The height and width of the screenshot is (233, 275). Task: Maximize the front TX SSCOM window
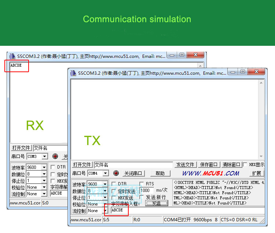pyautogui.click(x=242, y=72)
